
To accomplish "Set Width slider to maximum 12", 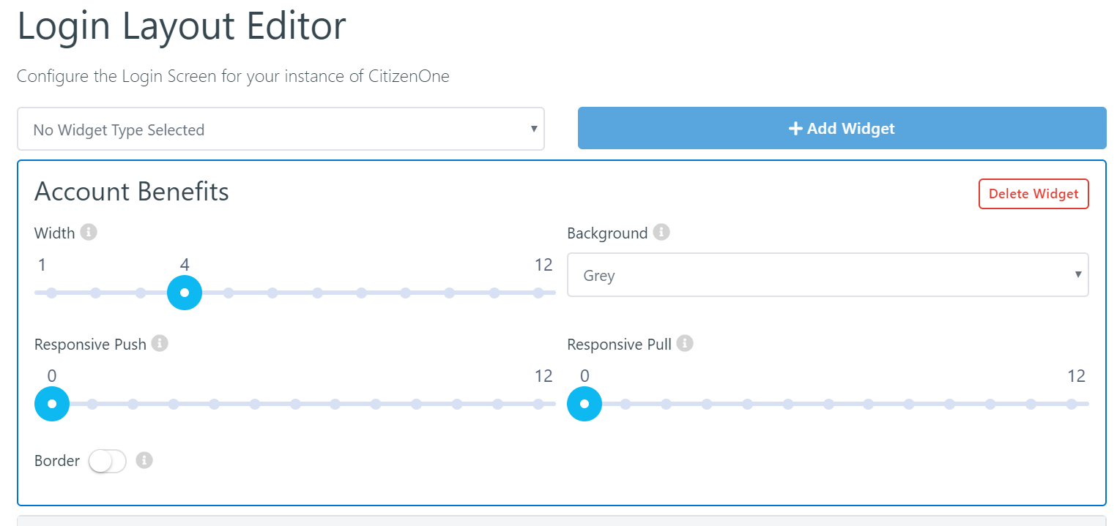I will click(x=538, y=293).
